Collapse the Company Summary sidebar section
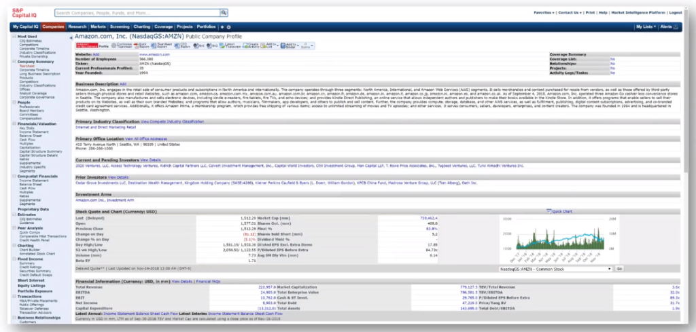 click(14, 61)
